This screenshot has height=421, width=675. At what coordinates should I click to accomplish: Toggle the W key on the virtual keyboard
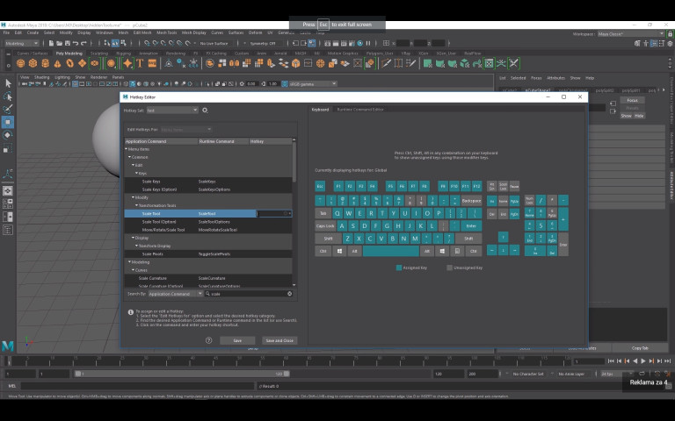click(x=349, y=213)
